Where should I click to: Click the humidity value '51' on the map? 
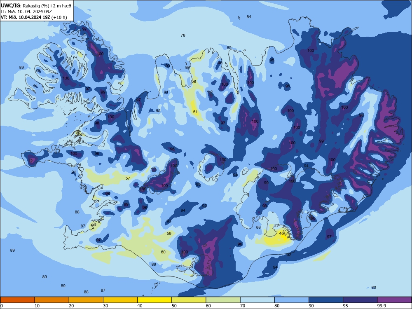coord(195,112)
